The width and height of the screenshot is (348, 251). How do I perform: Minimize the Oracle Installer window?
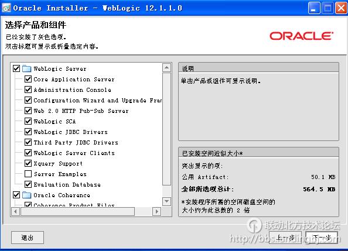click(x=314, y=8)
